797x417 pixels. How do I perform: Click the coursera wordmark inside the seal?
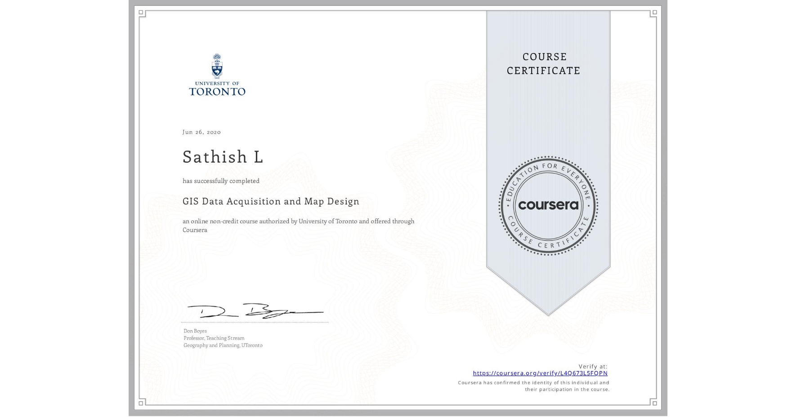coord(548,206)
